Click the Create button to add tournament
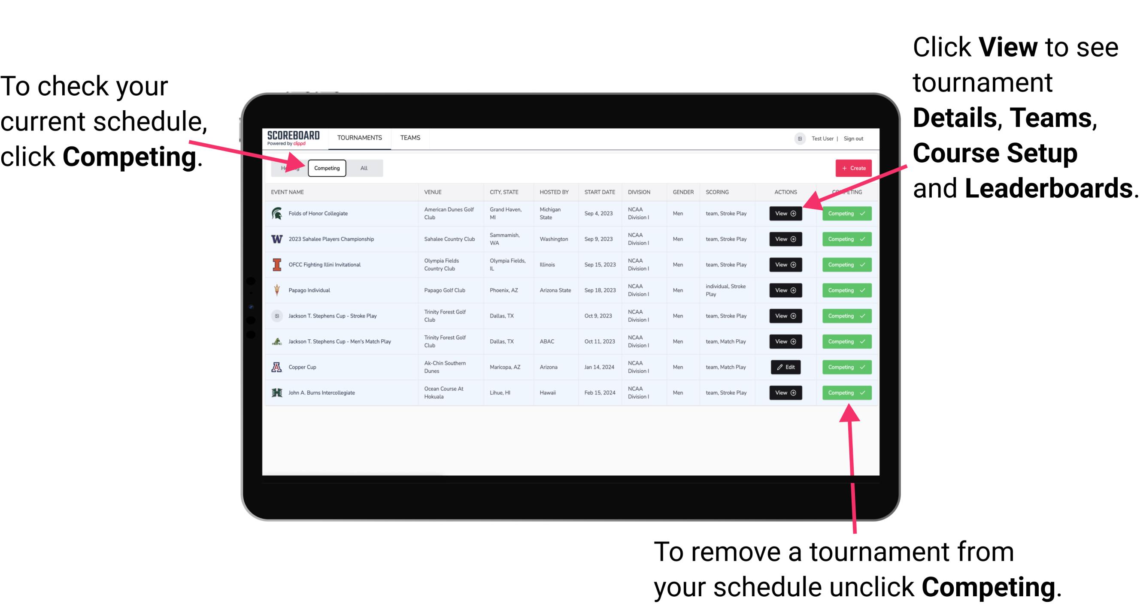The image size is (1140, 613). [x=852, y=168]
